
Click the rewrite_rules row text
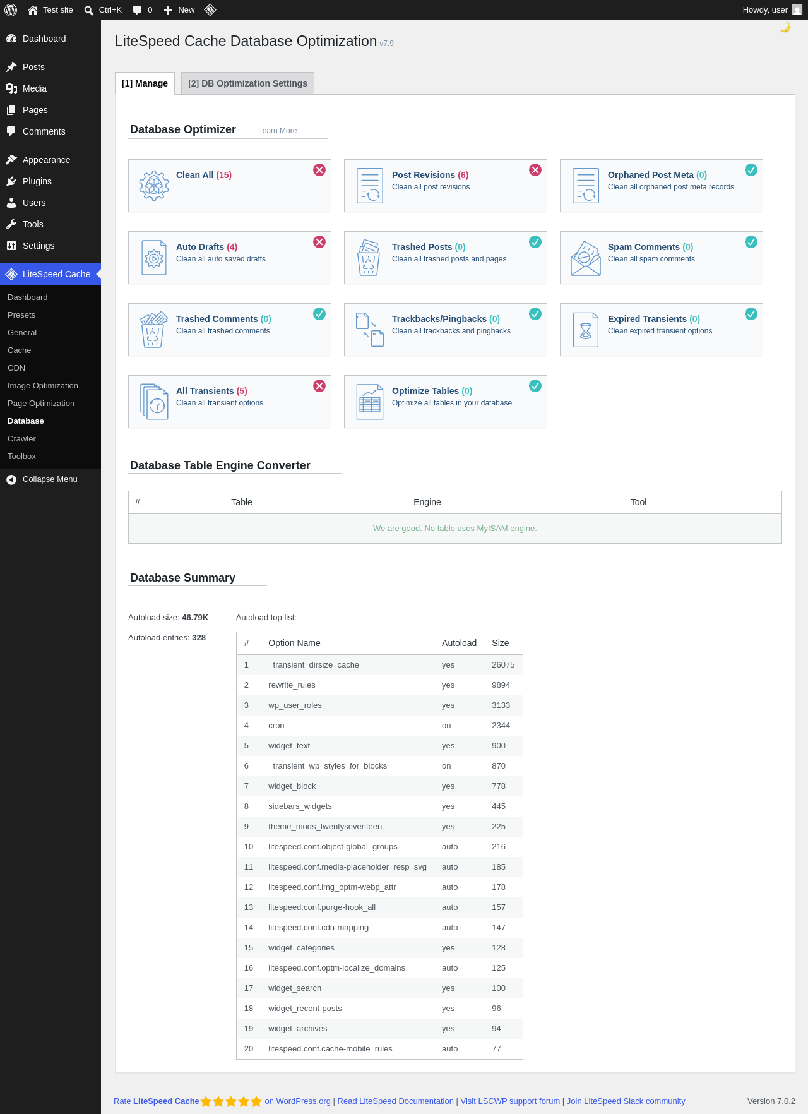tap(292, 685)
